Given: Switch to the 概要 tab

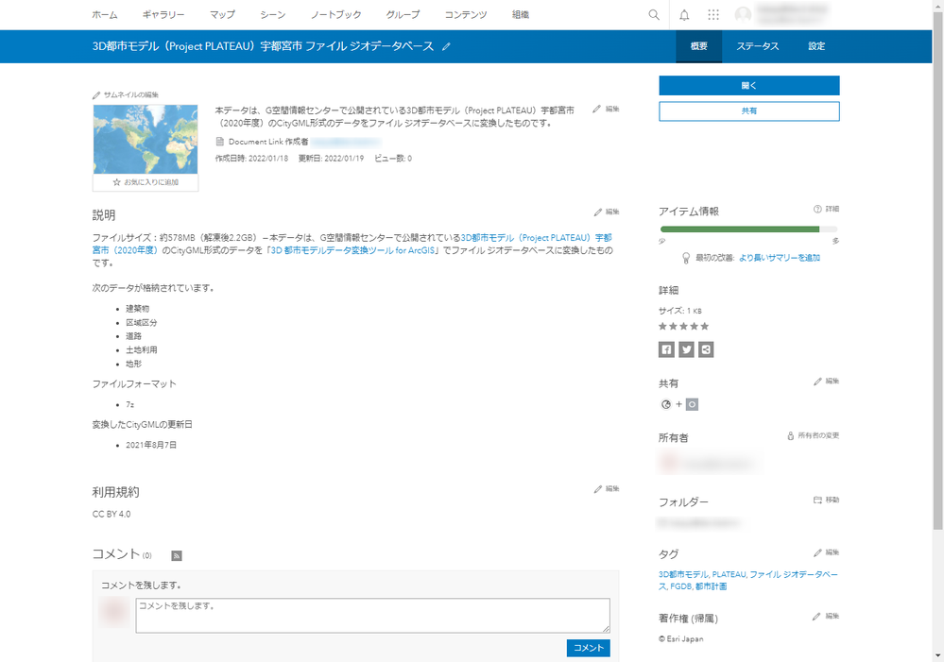Looking at the screenshot, I should [698, 46].
